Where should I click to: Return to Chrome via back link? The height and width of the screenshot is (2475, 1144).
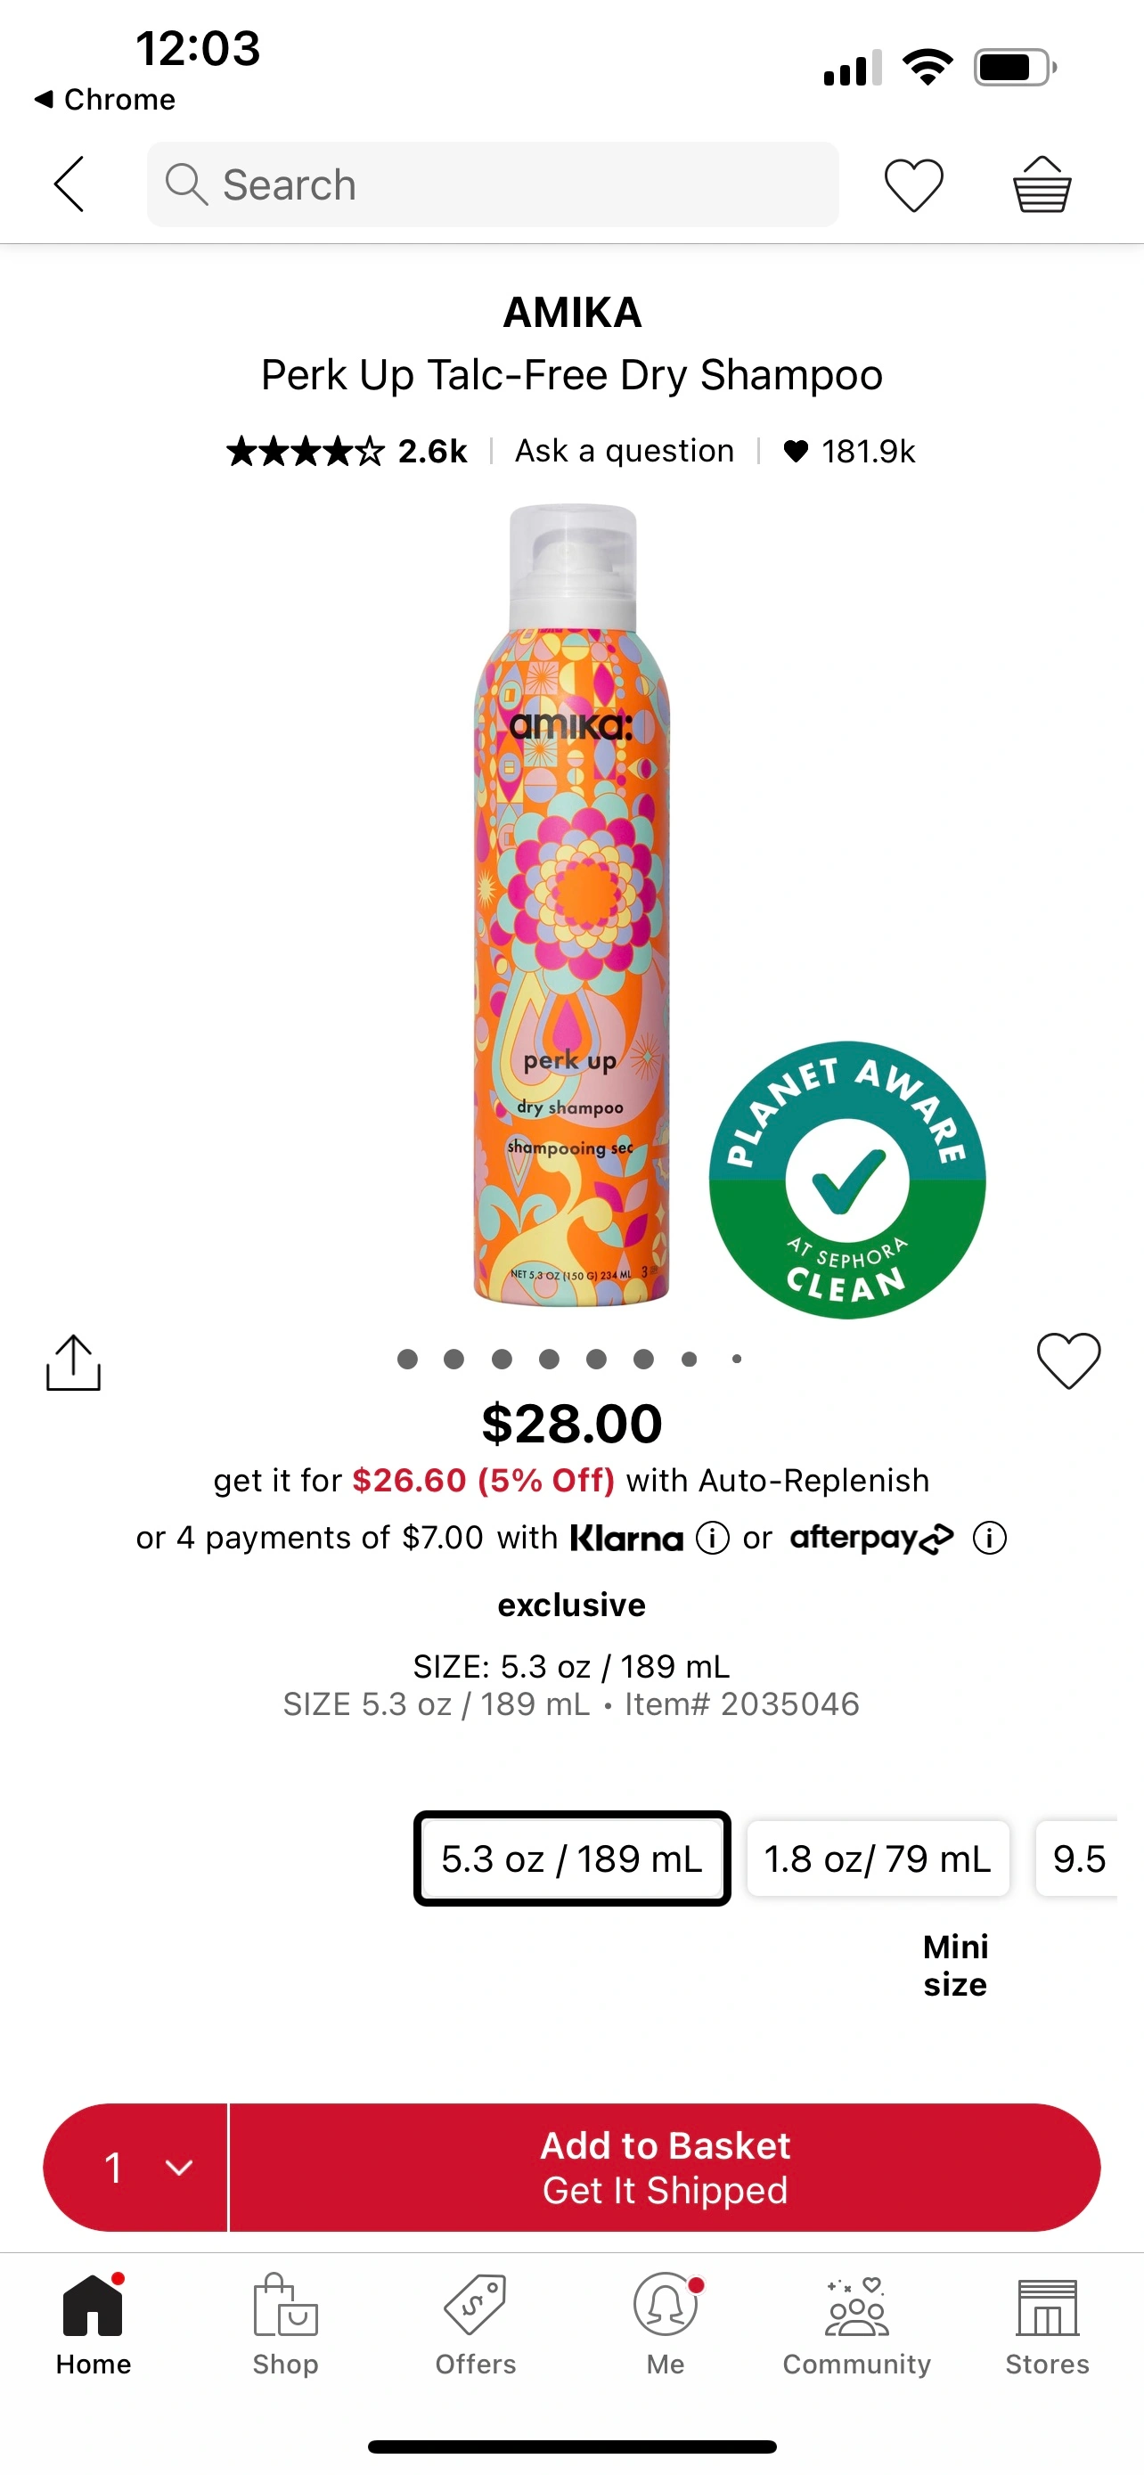(x=105, y=99)
